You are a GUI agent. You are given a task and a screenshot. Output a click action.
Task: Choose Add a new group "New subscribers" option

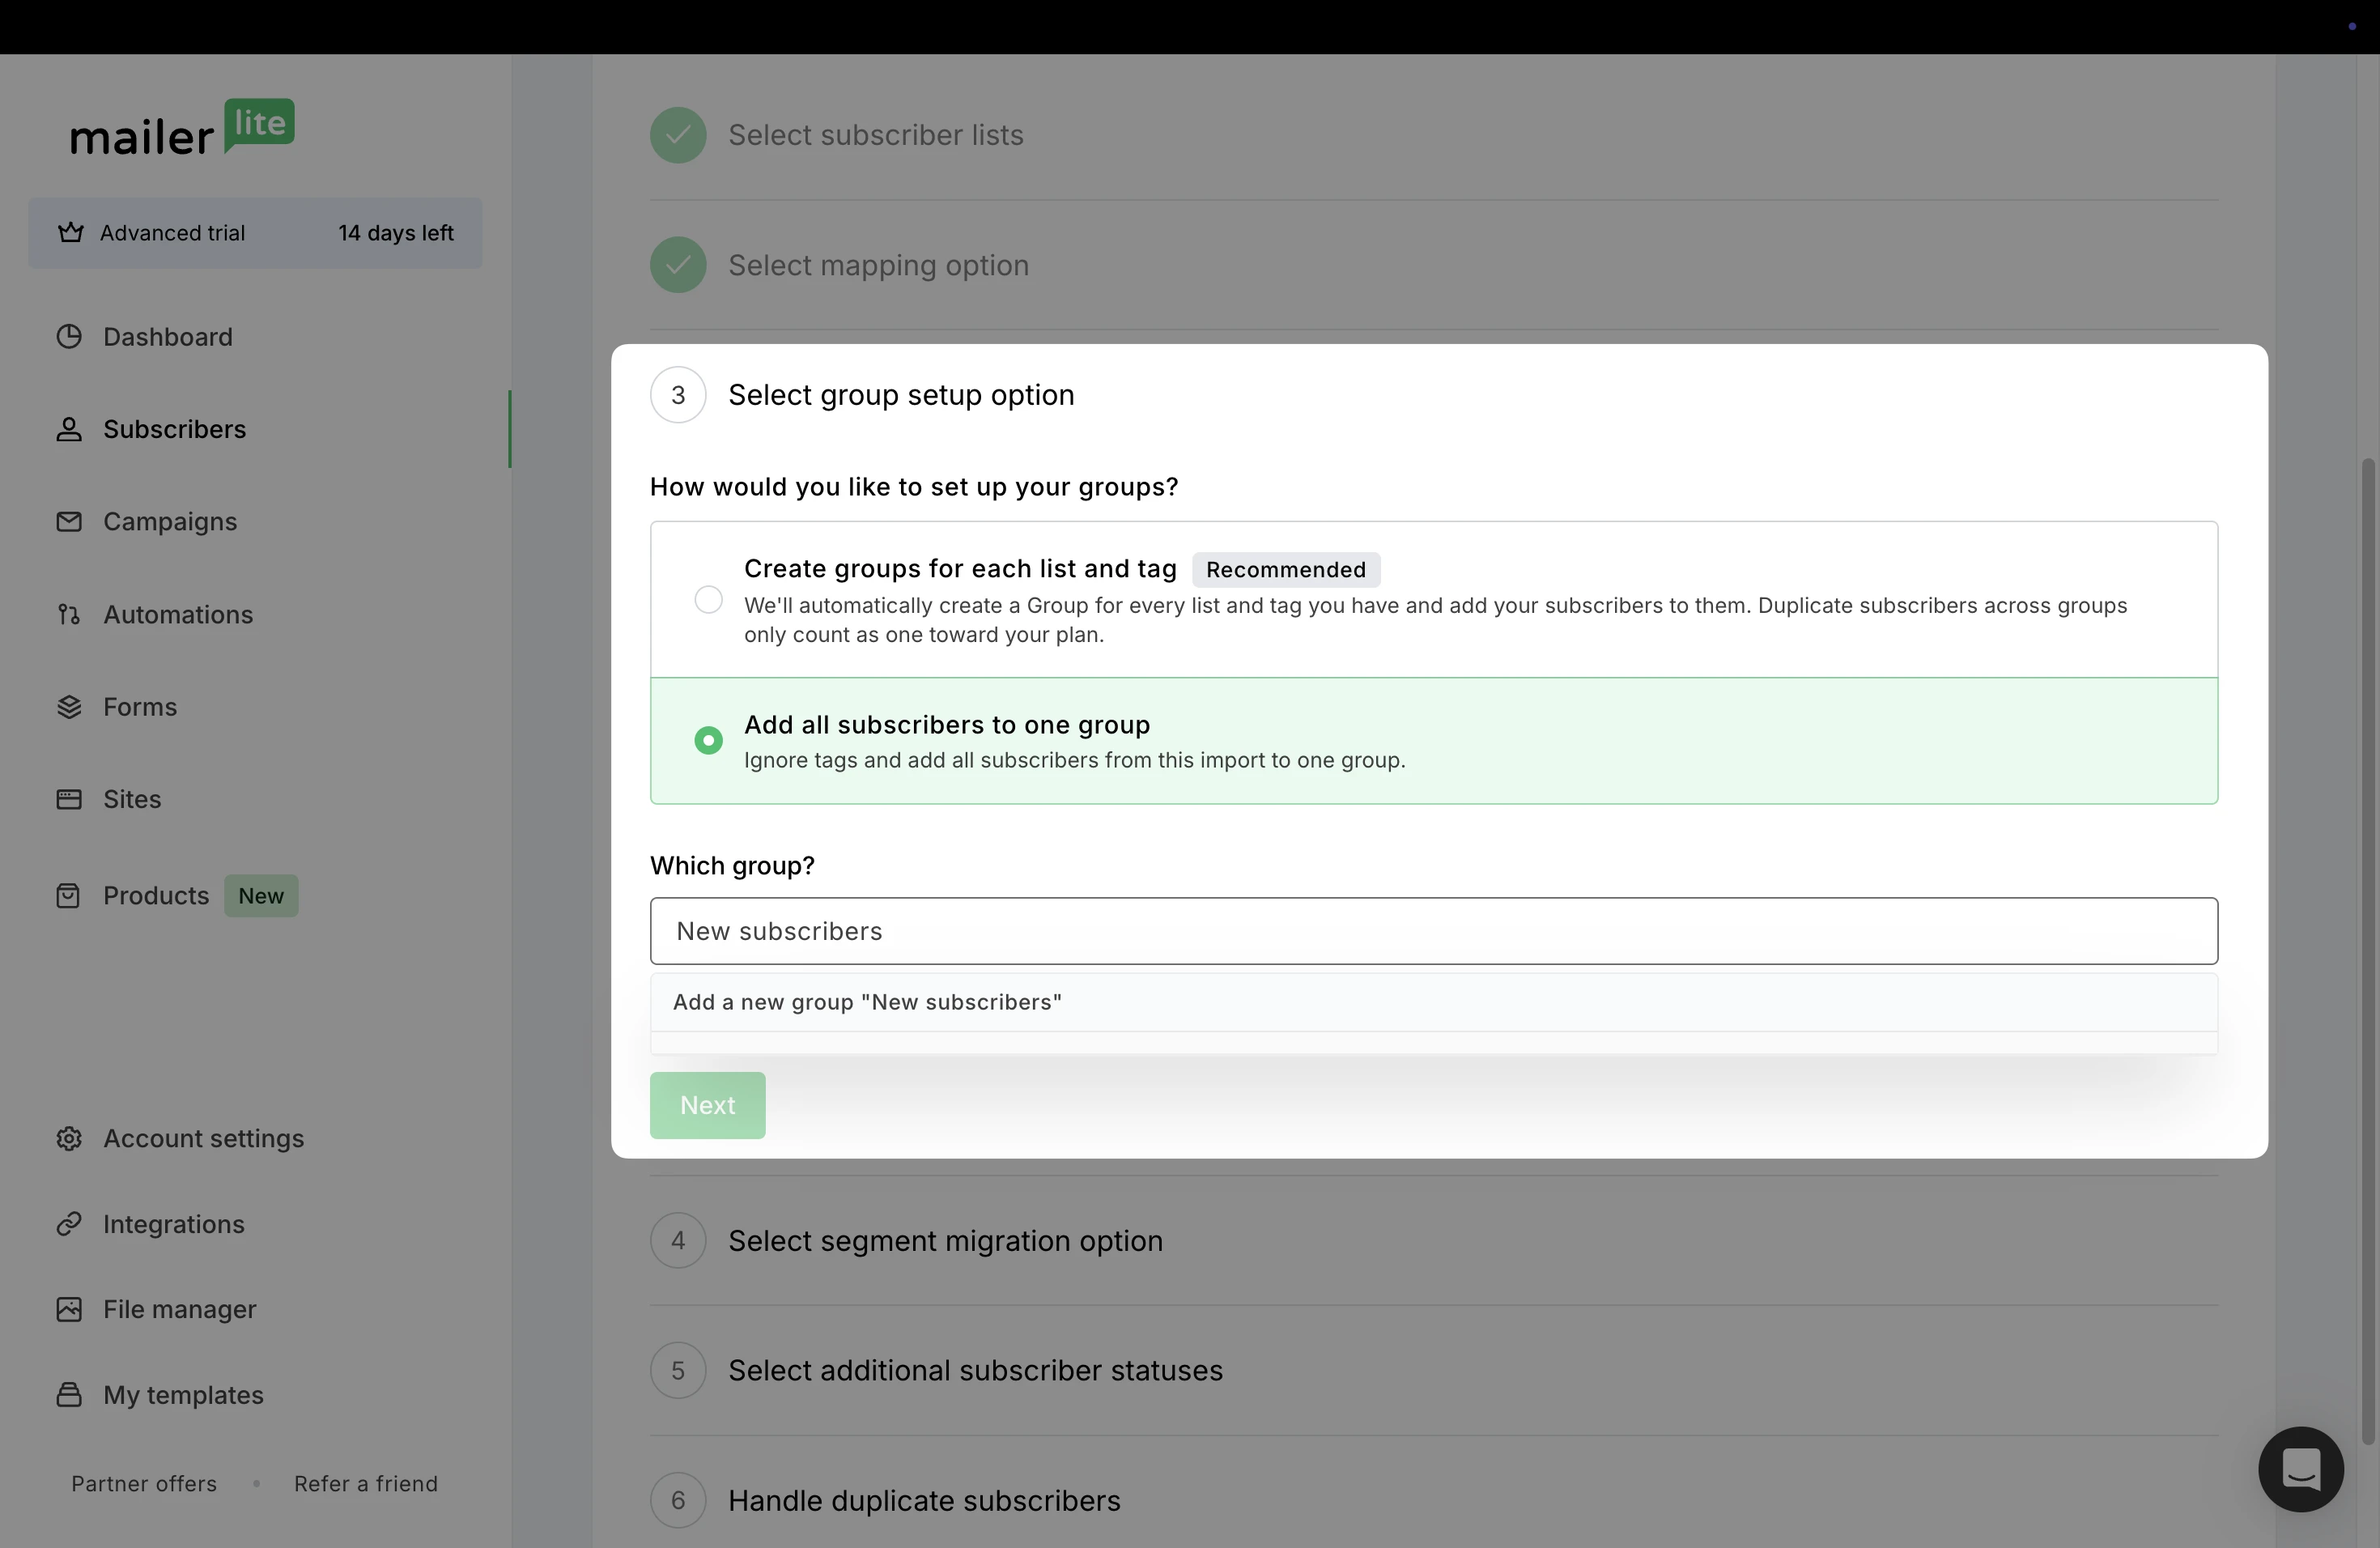867,1003
